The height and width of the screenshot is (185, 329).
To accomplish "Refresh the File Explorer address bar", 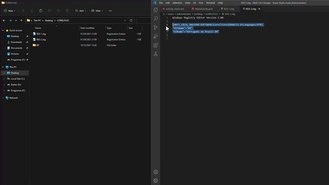I will click(131, 21).
